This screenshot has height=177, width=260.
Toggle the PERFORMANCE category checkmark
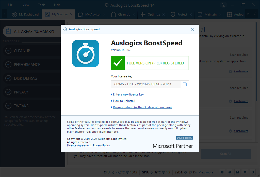pos(8,64)
